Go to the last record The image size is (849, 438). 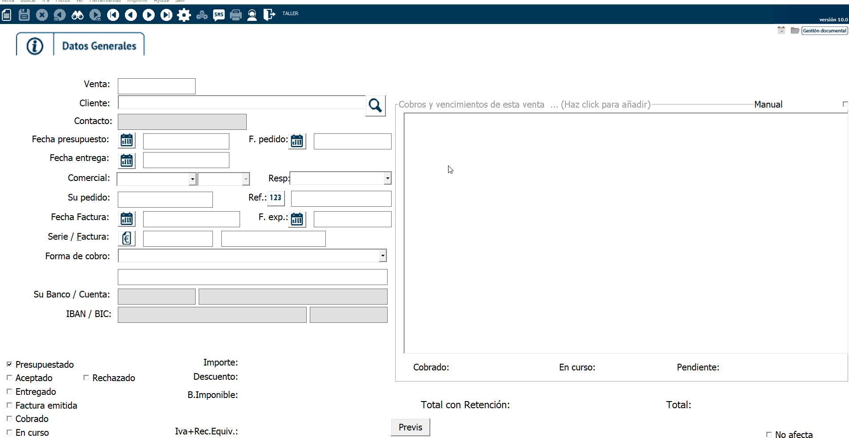pyautogui.click(x=166, y=15)
